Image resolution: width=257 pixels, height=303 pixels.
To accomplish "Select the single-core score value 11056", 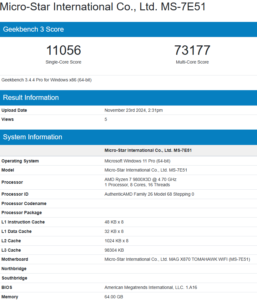I will pyautogui.click(x=63, y=50).
